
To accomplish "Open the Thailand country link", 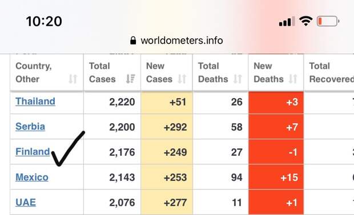I will click(35, 102).
